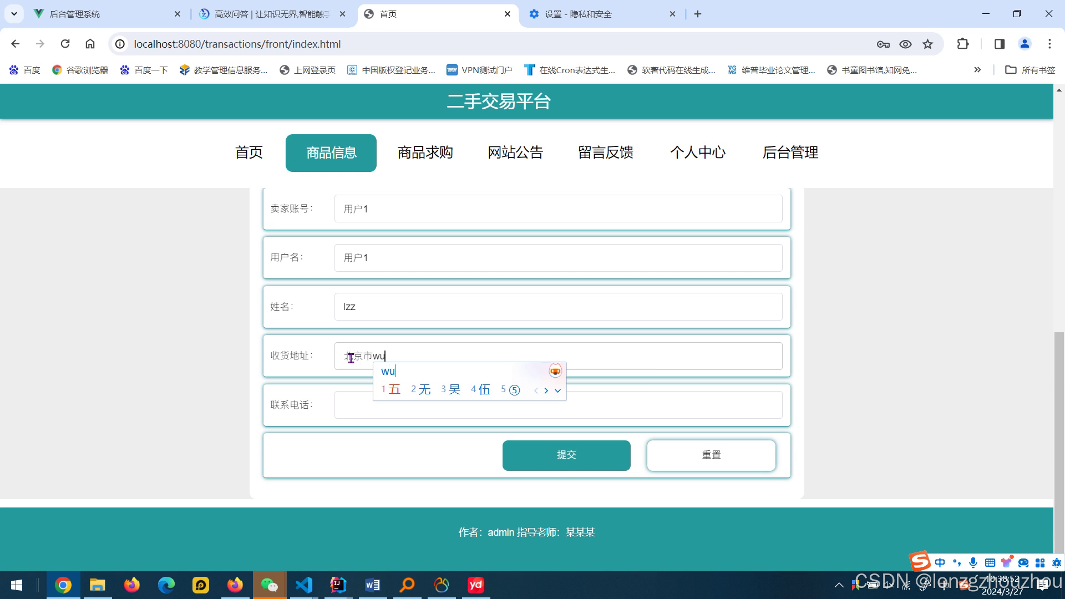The height and width of the screenshot is (599, 1065).
Task: Open the saved passwords key icon
Action: click(883, 44)
